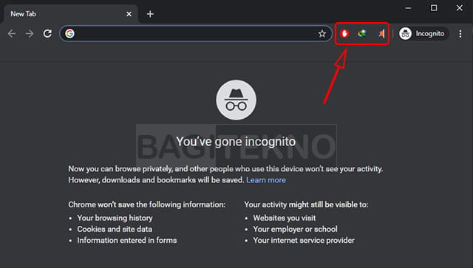Click 'Chrome won't save the following information' text
Screen dimensions: 473x268
146,205
